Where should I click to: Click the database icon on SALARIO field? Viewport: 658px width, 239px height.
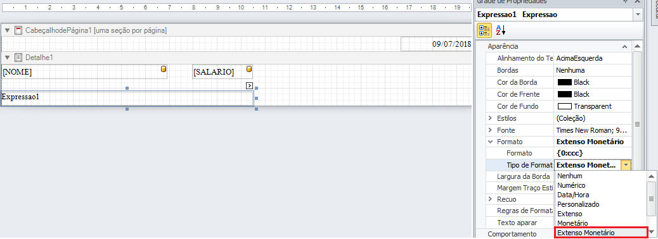coord(249,69)
